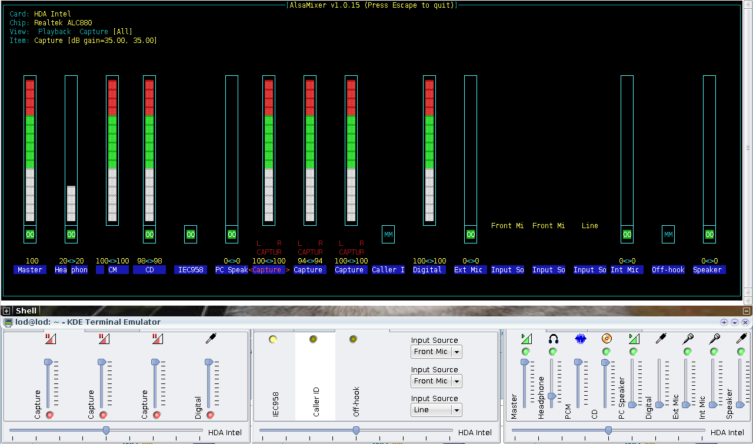Switch to the Shell session tab
753x444 pixels.
tap(26, 311)
